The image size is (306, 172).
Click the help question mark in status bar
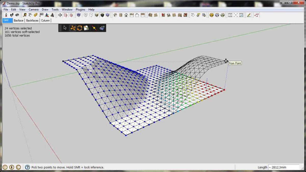27,167
